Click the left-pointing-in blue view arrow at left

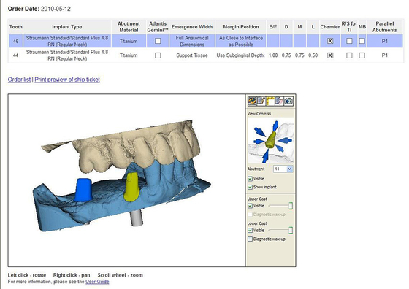click(259, 142)
